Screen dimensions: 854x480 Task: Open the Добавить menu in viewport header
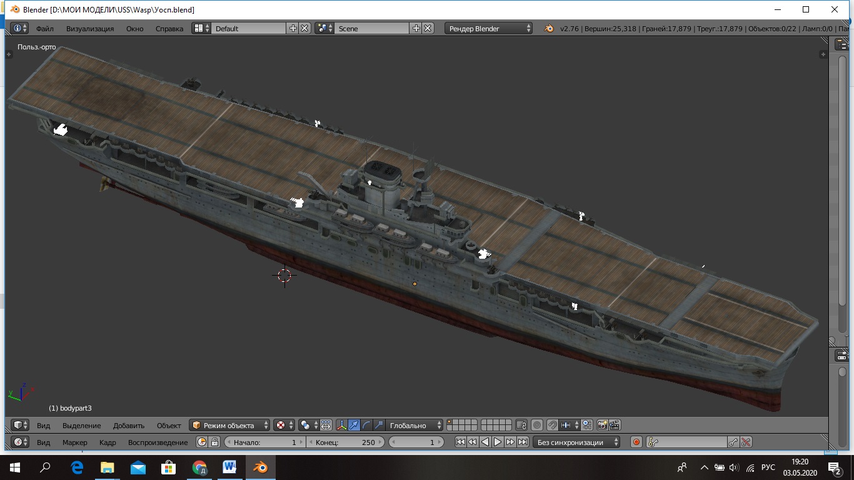(x=129, y=426)
